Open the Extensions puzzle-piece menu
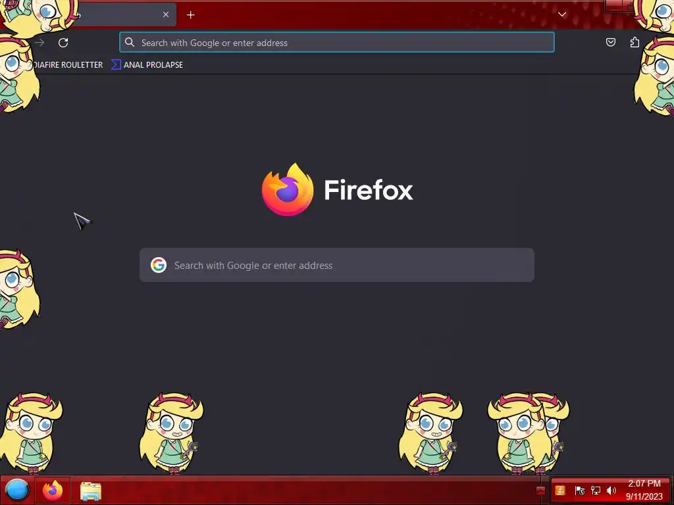Viewport: 674px width, 505px height. pos(635,42)
